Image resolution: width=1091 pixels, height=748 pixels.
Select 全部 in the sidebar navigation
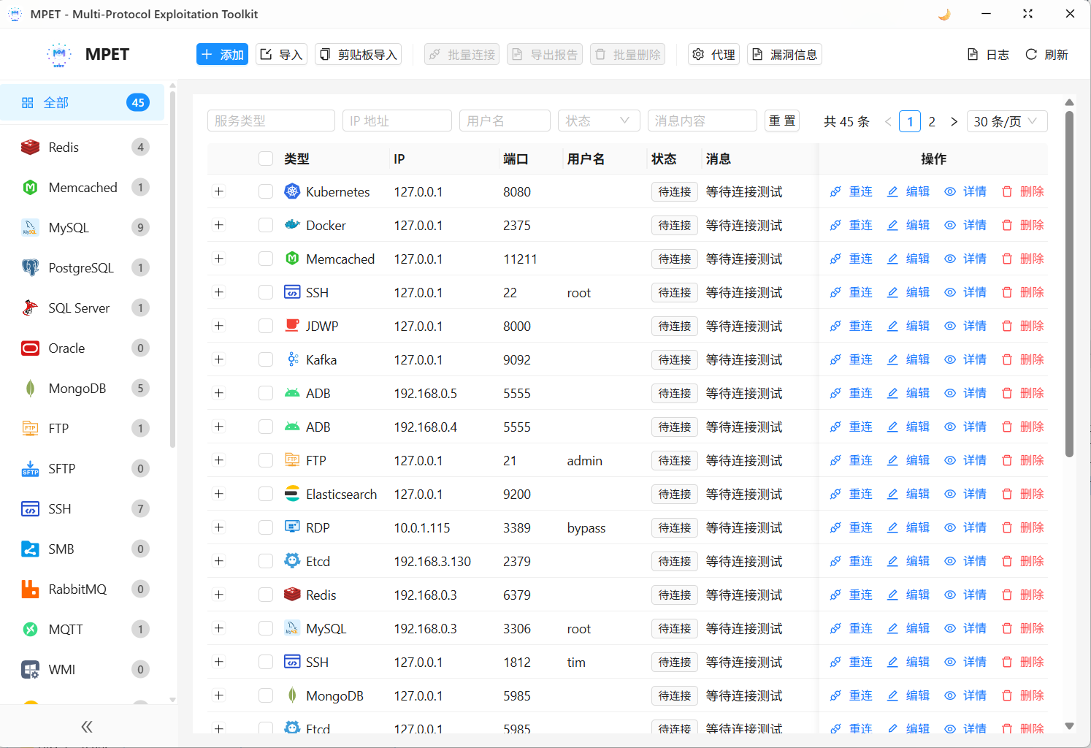[56, 102]
